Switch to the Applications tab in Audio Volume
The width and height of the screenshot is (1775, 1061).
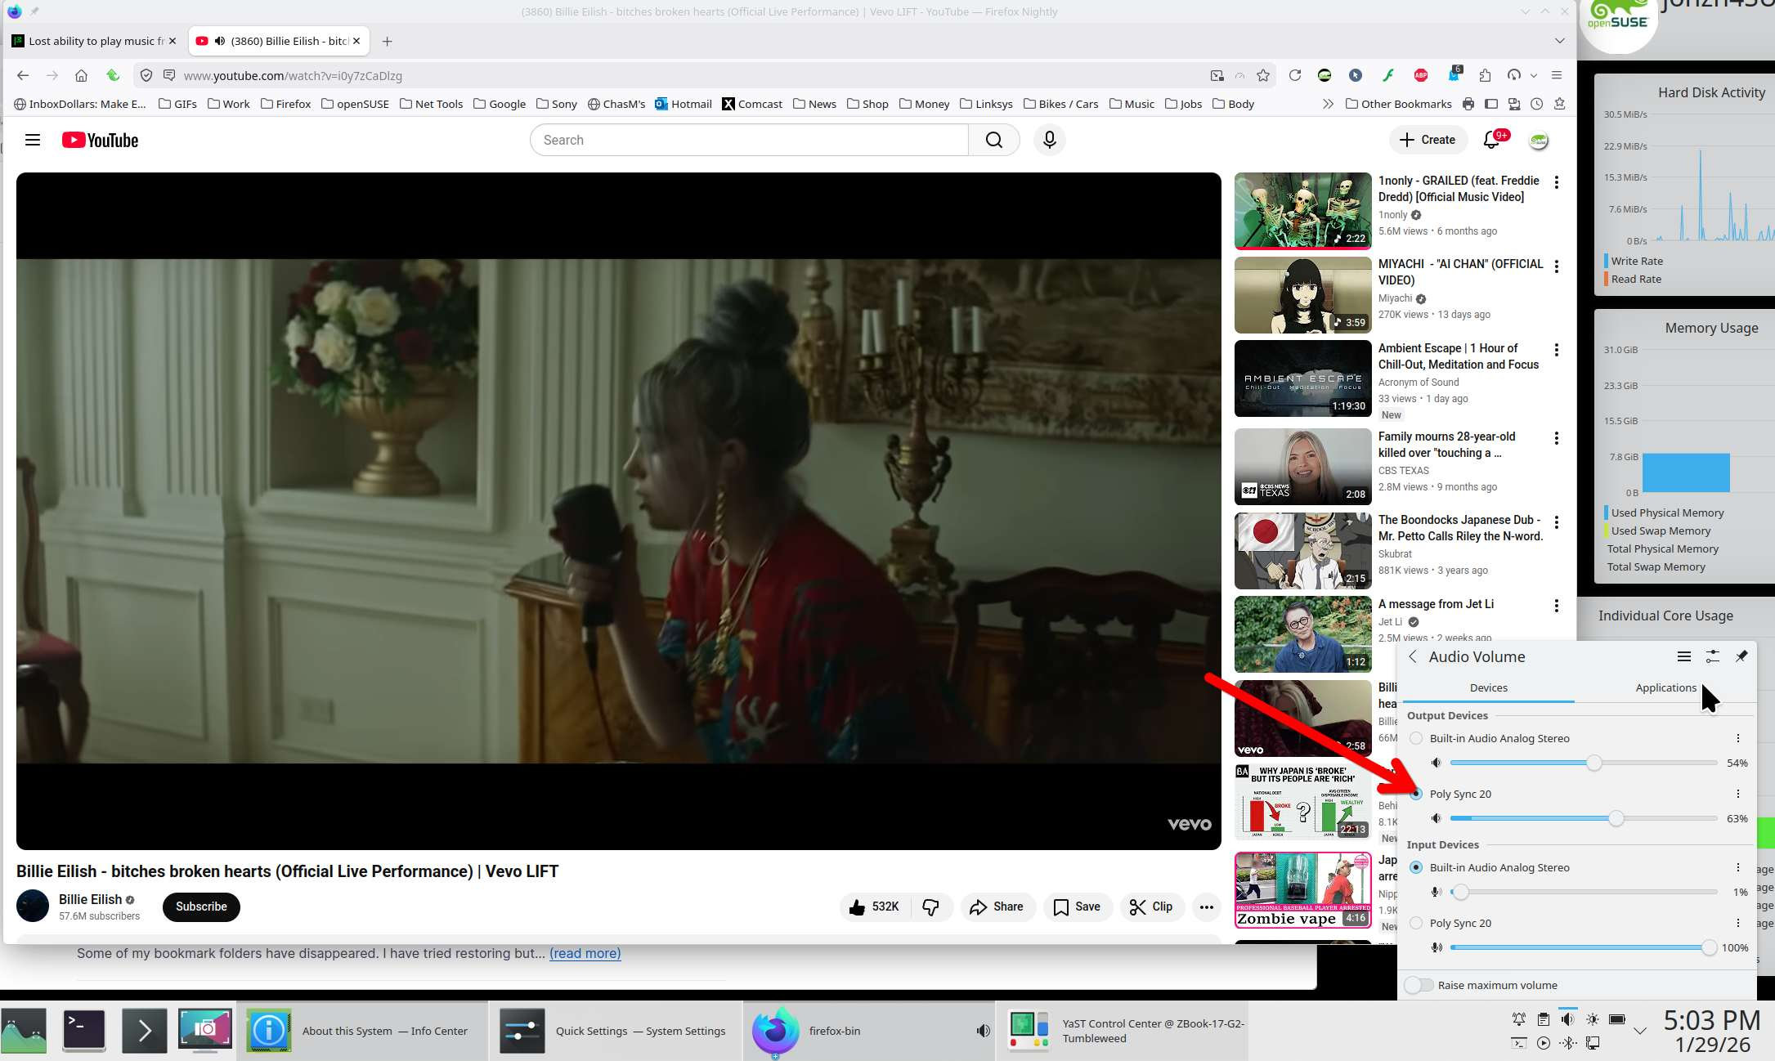pos(1665,687)
